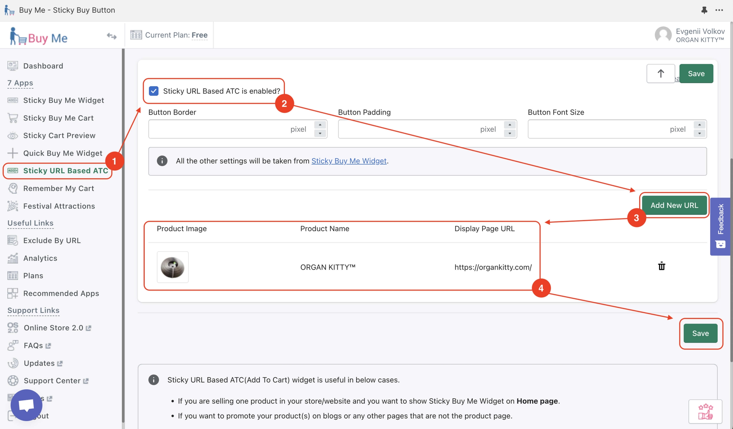This screenshot has width=733, height=429.
Task: Increase Button Border pixel value
Action: point(320,125)
